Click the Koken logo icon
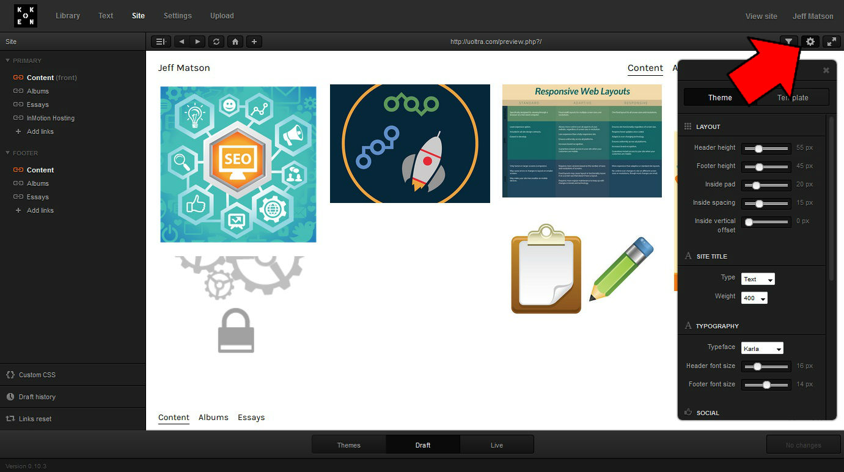Image resolution: width=844 pixels, height=472 pixels. tap(26, 16)
